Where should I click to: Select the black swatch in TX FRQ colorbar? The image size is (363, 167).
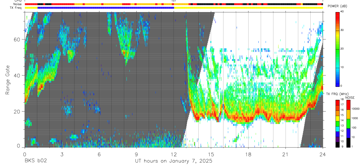pos(337,145)
